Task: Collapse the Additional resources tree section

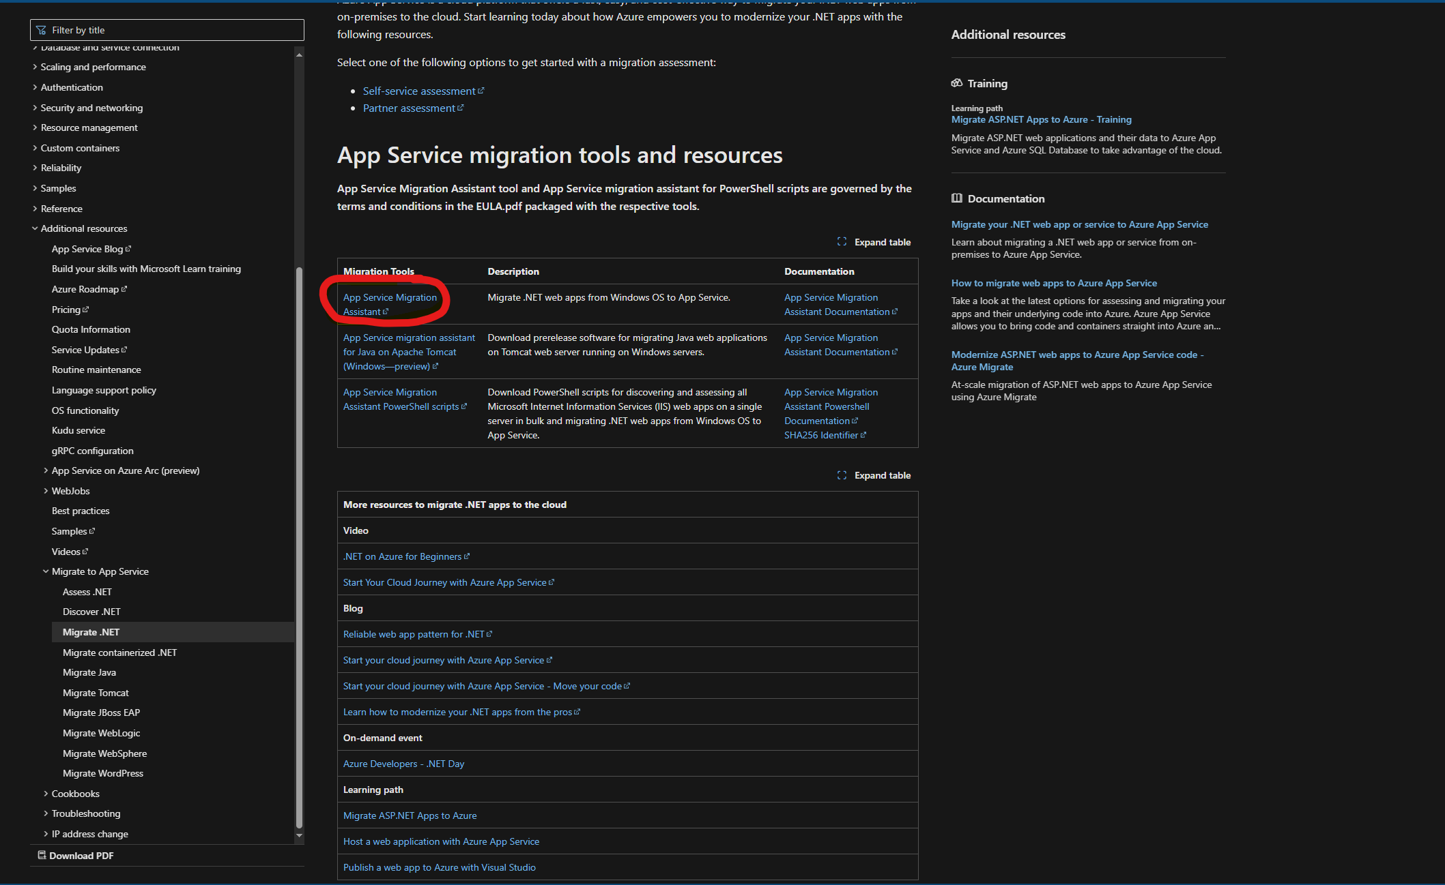Action: 35,228
